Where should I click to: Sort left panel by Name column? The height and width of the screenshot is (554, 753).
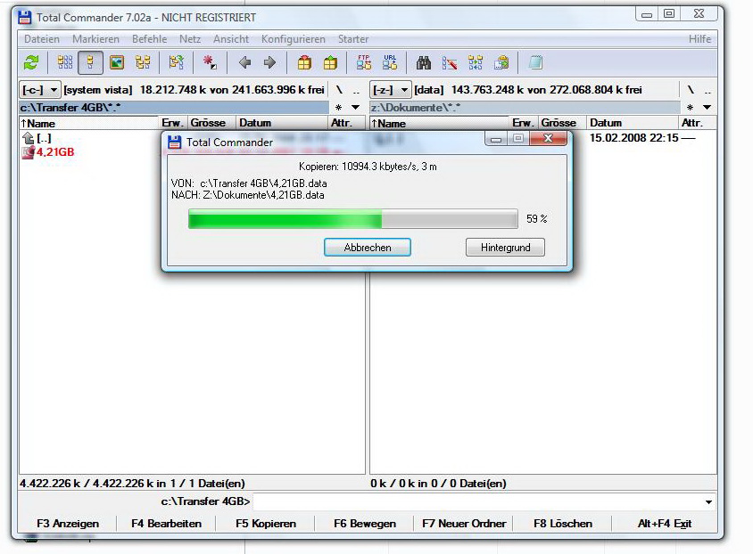coord(89,123)
